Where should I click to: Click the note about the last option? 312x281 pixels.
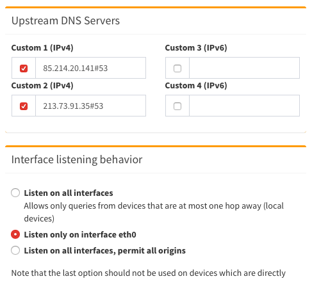149,273
